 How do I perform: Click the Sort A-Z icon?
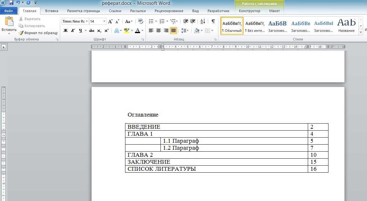[203, 21]
